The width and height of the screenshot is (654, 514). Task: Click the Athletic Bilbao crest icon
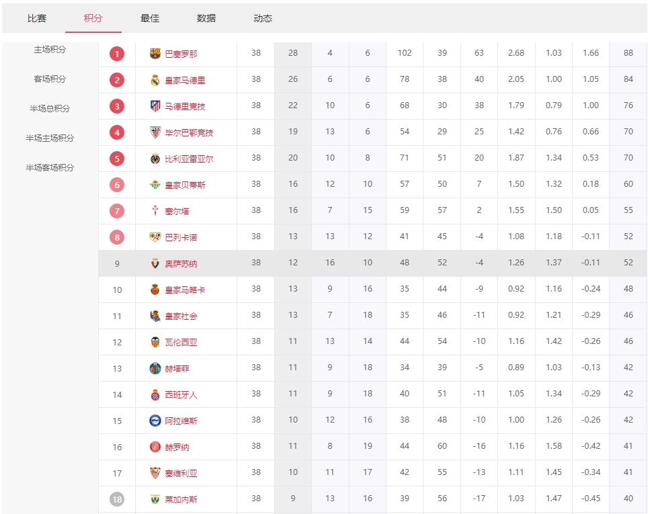tap(155, 132)
